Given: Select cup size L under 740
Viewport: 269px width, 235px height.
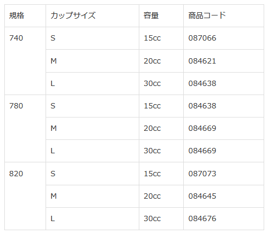Looking at the screenshot, I should [92, 83].
